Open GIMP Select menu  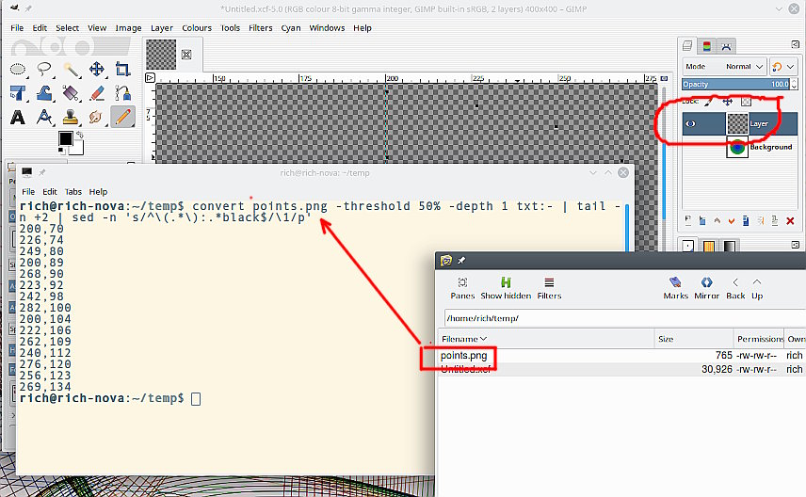[68, 27]
